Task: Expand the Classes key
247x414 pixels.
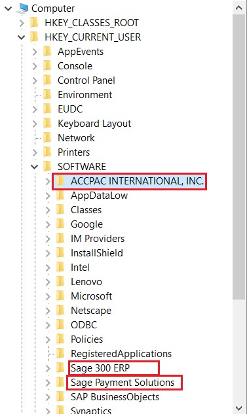Action: (x=48, y=210)
